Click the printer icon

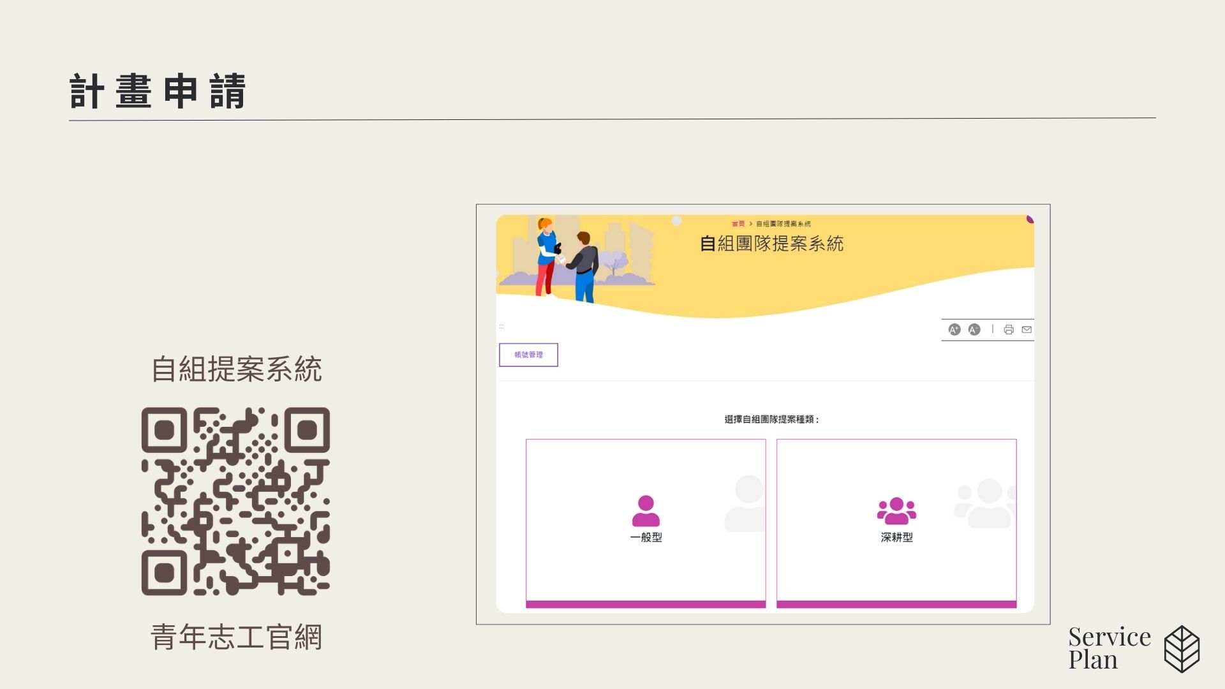1009,330
